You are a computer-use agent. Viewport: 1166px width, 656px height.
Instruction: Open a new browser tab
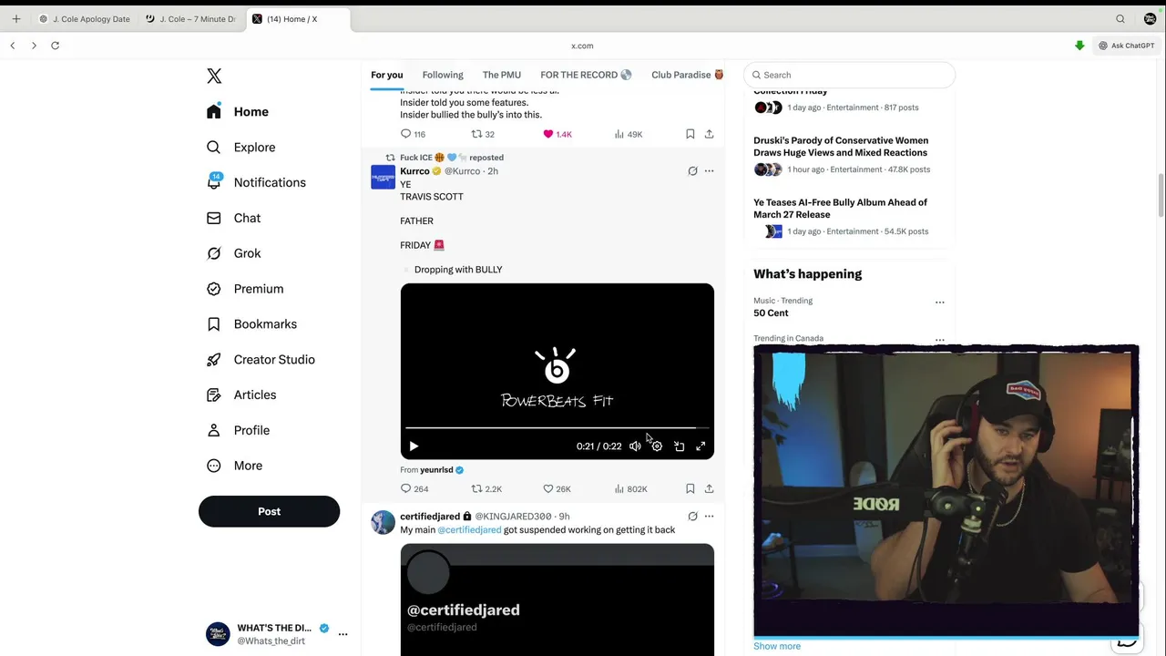pyautogui.click(x=15, y=19)
